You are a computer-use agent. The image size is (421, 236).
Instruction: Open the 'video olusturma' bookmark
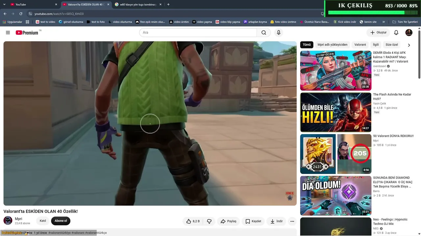click(x=120, y=22)
